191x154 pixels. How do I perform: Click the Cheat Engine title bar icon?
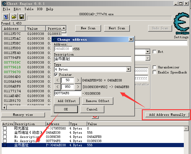click(4, 3)
